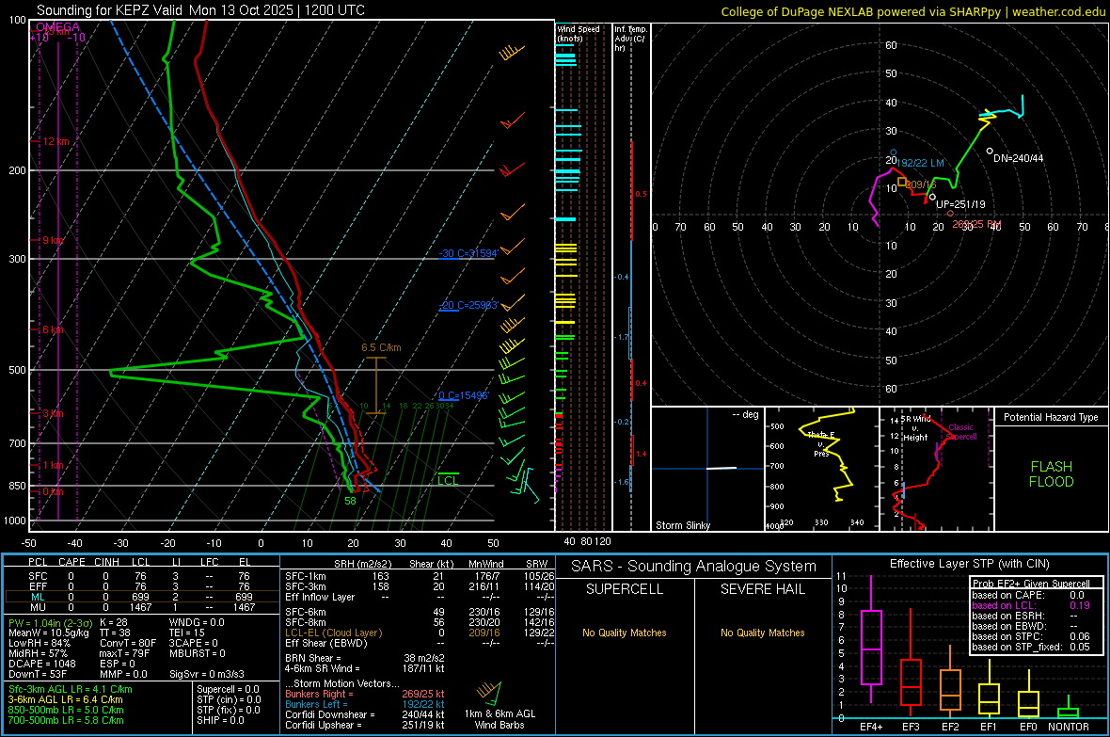Click the SigSvr = 0 m3/s3 value

coord(207,674)
